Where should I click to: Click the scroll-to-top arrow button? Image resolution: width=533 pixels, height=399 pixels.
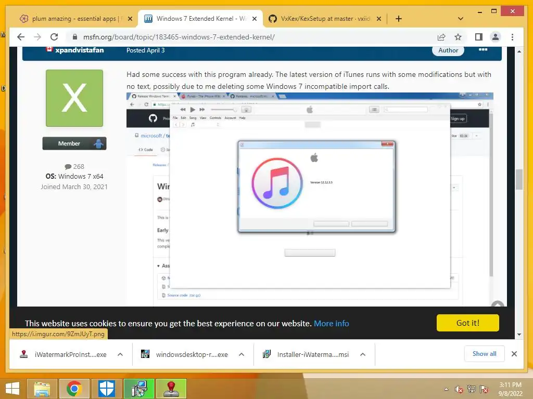tap(498, 304)
